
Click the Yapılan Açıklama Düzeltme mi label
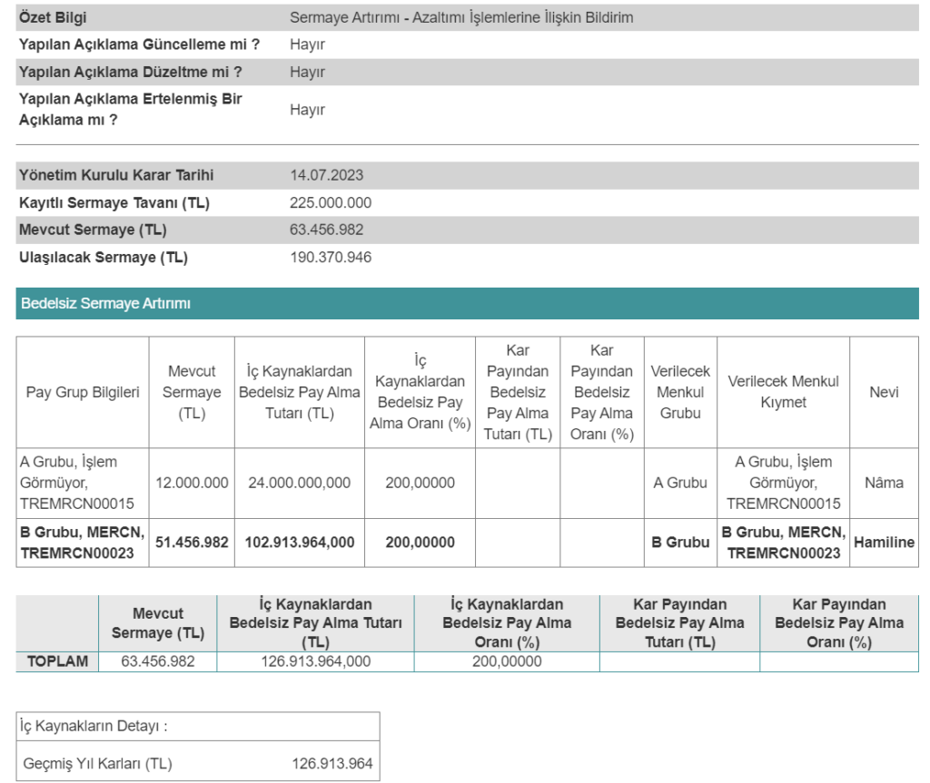(x=130, y=72)
